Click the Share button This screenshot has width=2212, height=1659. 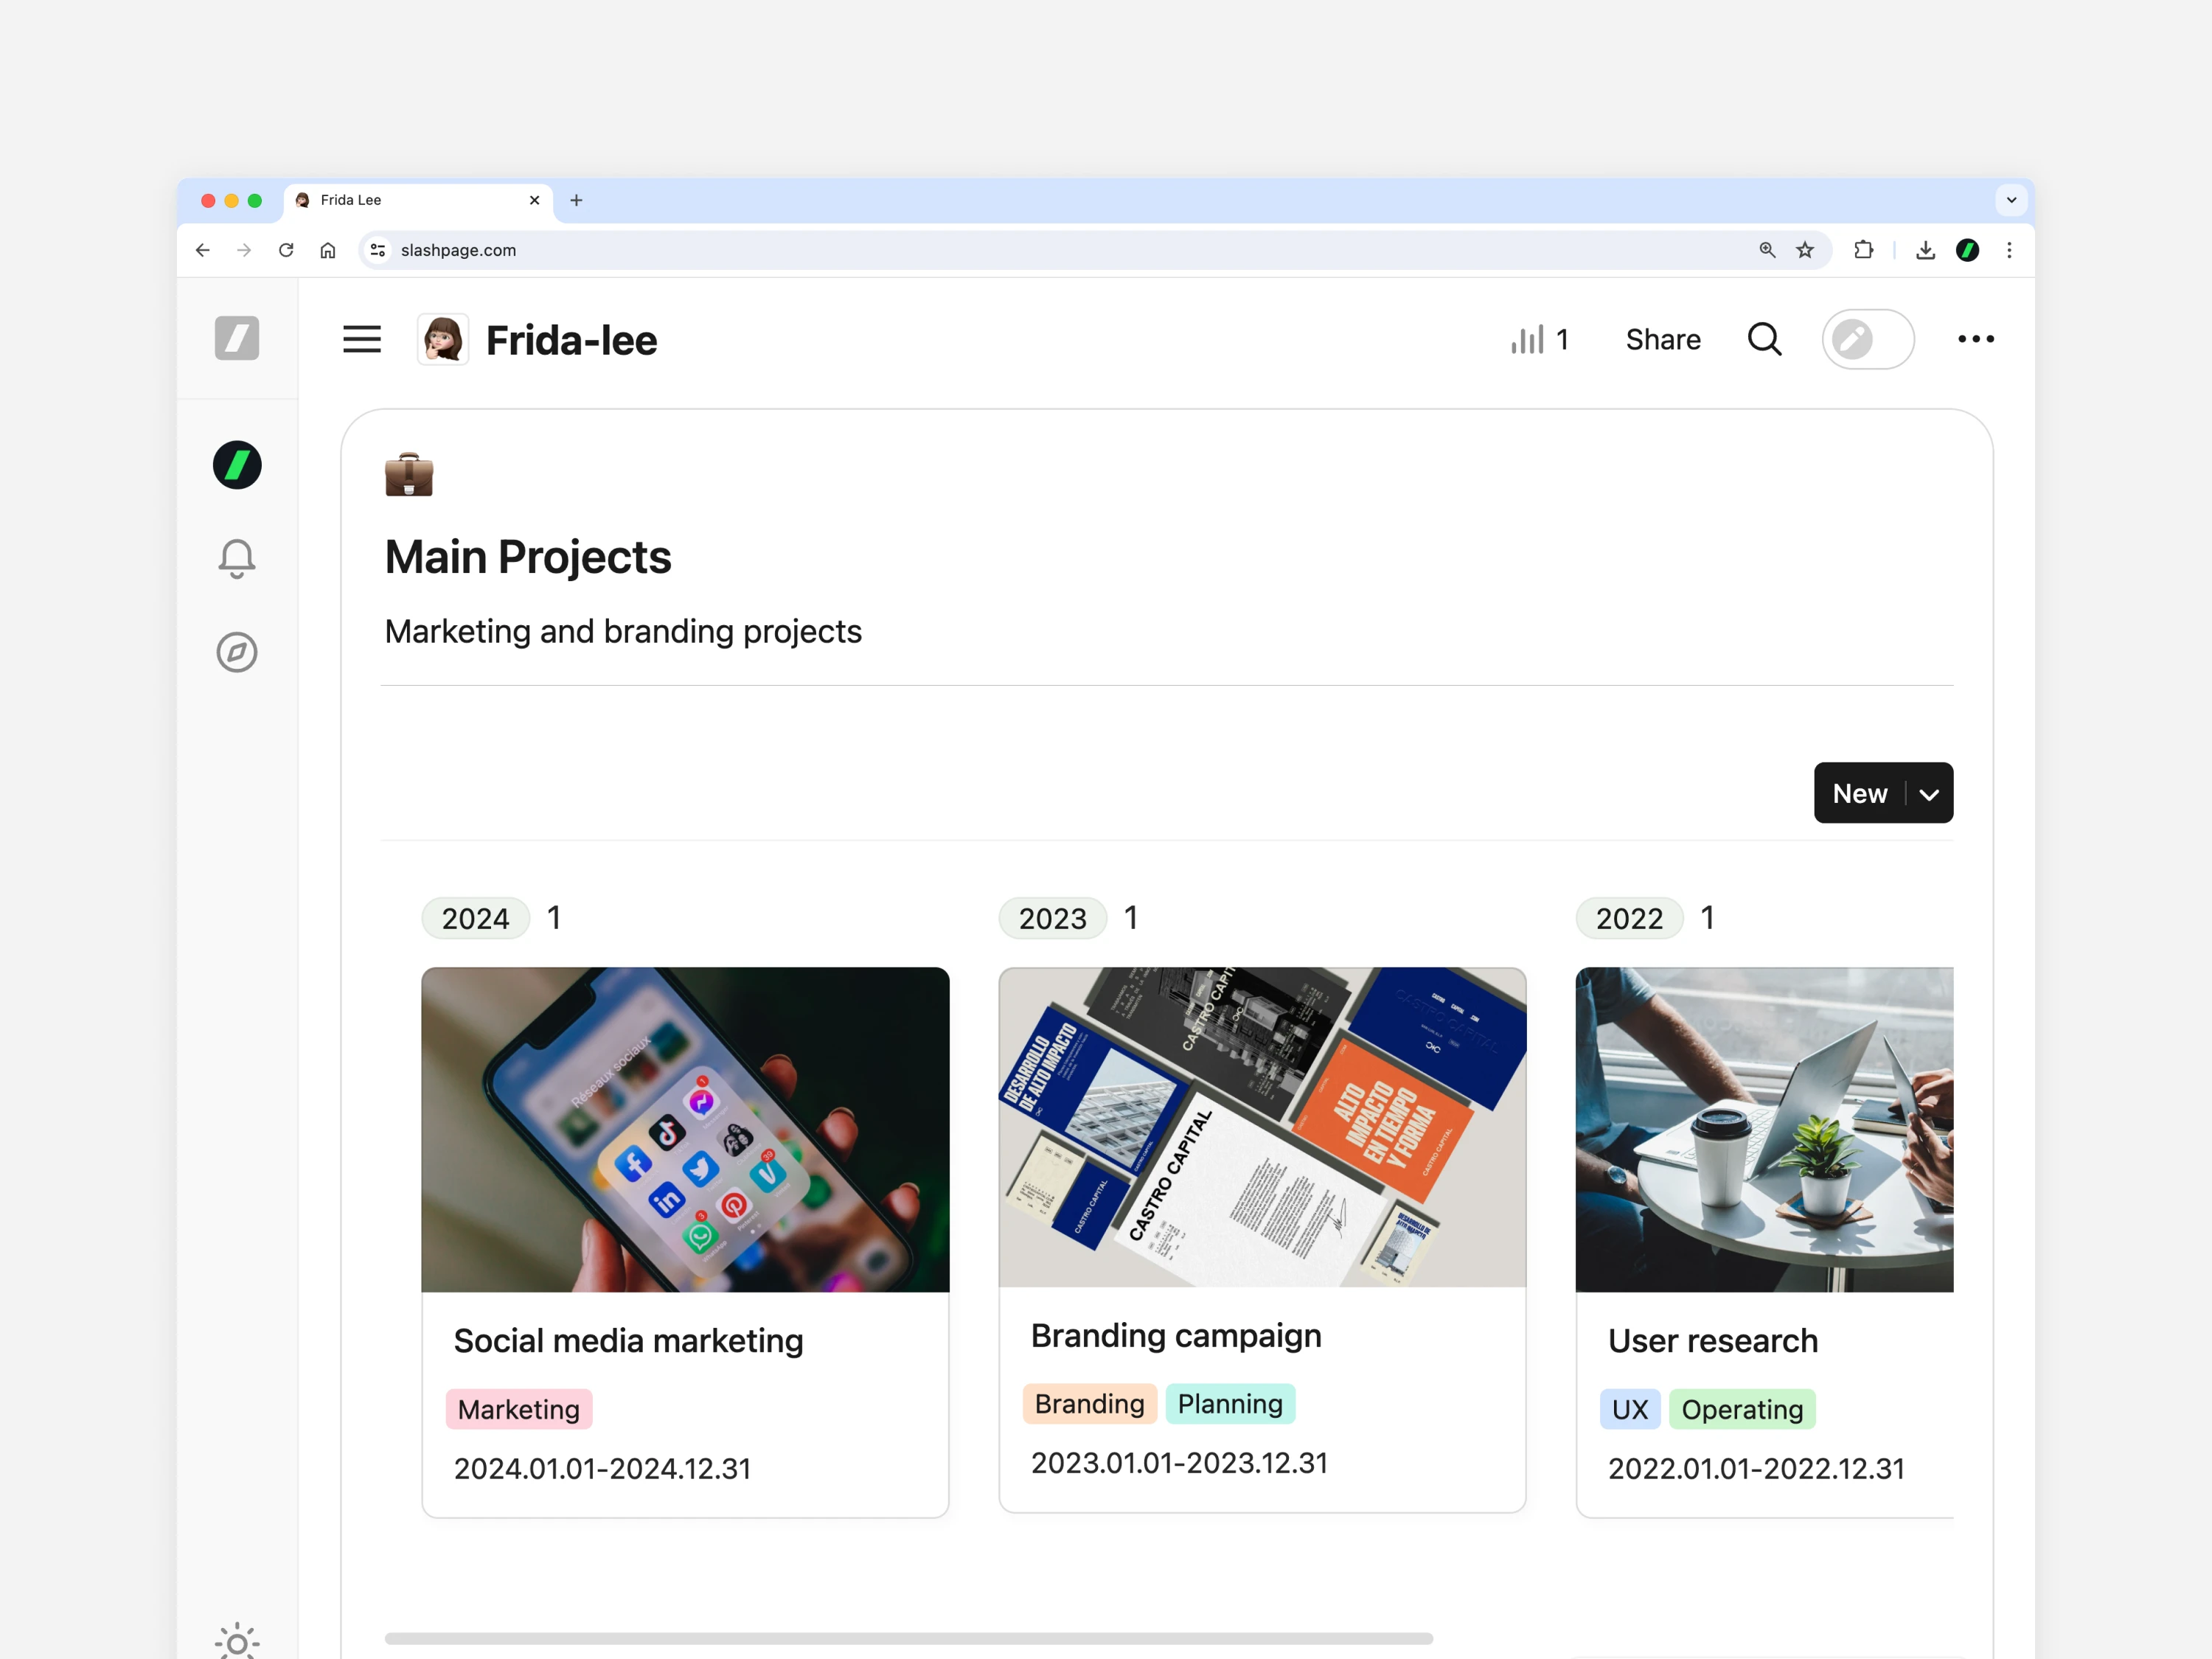coord(1662,340)
